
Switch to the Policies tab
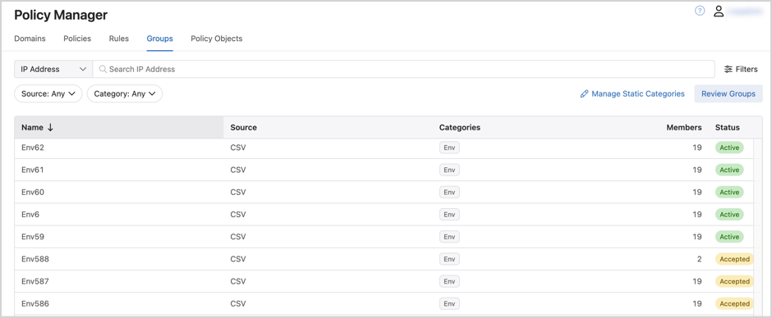click(77, 39)
